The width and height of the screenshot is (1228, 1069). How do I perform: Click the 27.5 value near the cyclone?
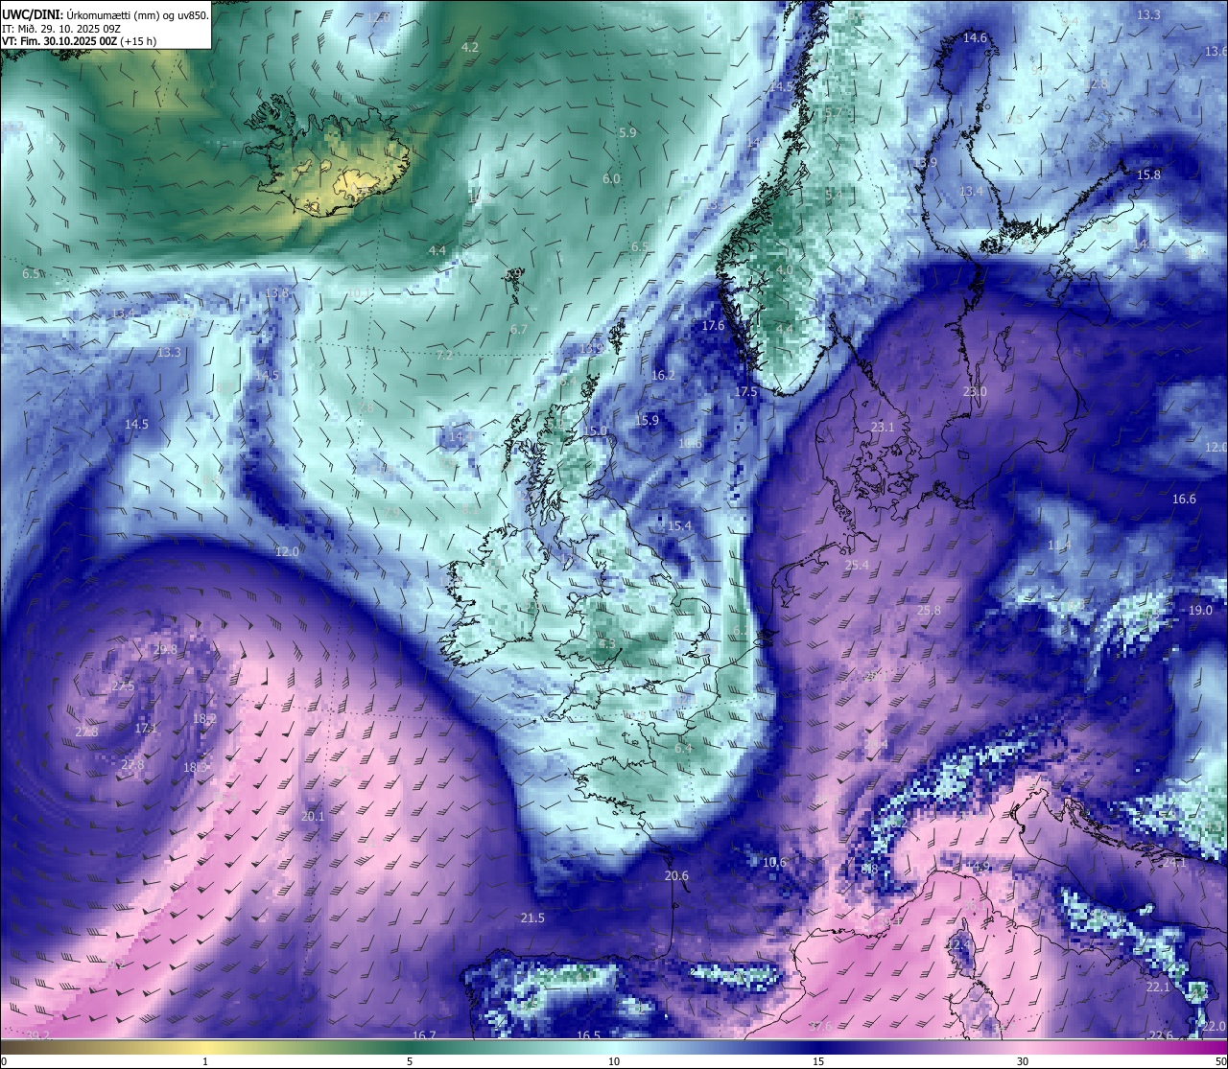tap(123, 686)
